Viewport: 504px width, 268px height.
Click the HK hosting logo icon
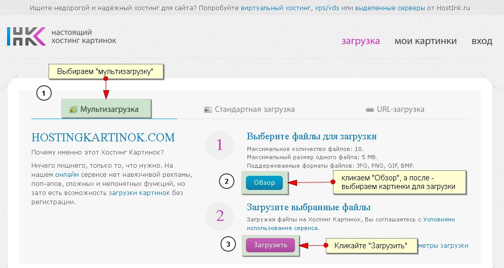26,36
